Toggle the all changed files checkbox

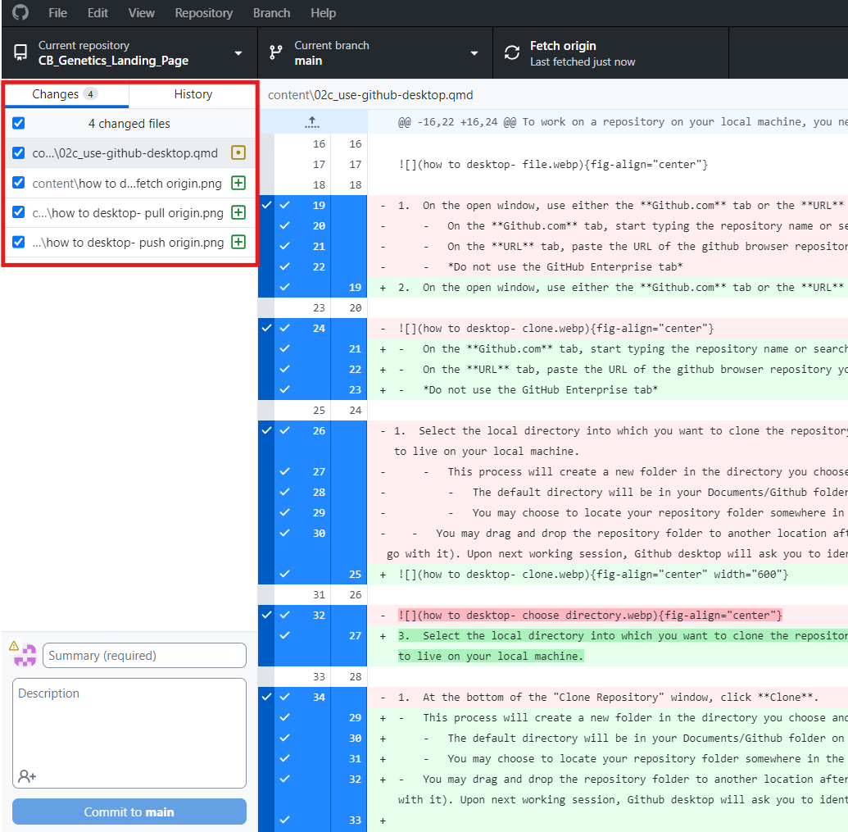pyautogui.click(x=18, y=123)
